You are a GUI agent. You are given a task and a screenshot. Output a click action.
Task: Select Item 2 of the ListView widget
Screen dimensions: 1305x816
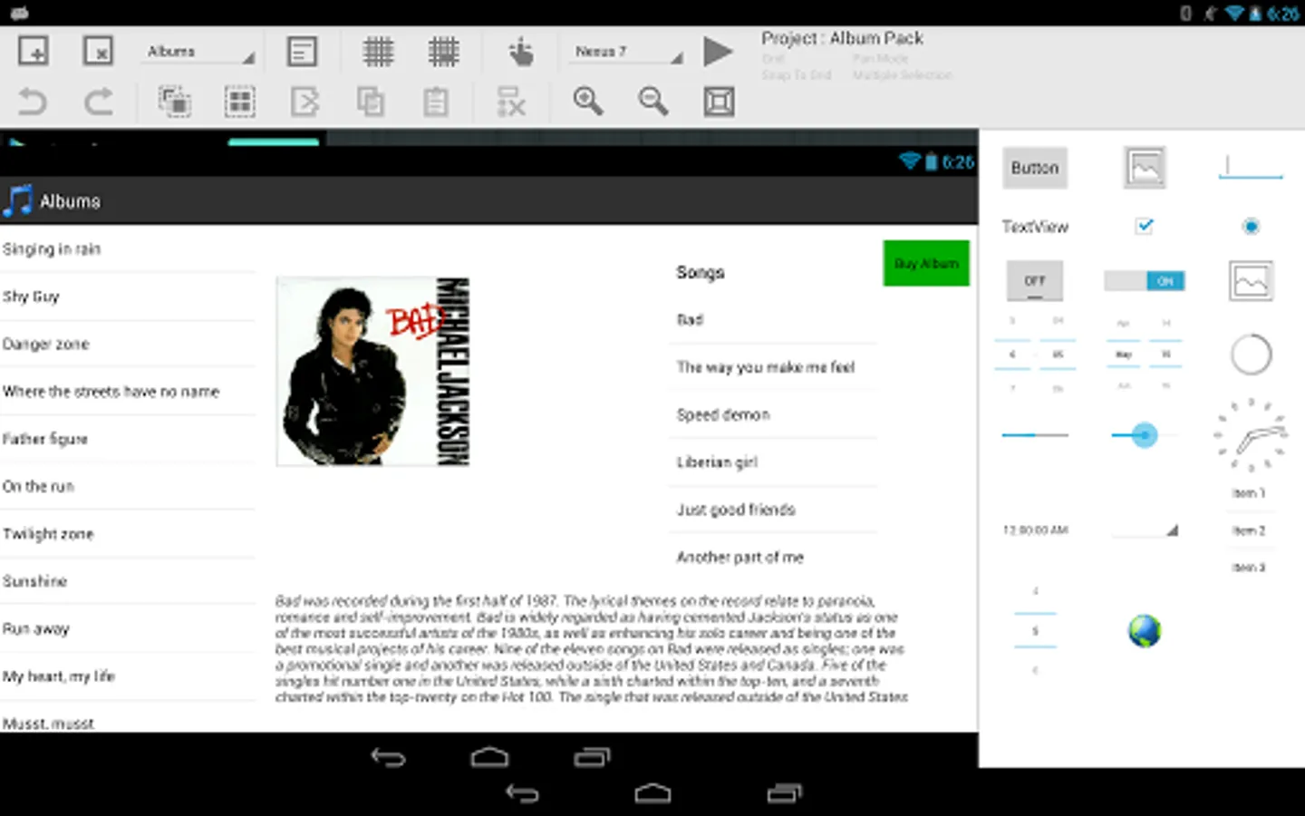[x=1249, y=530]
